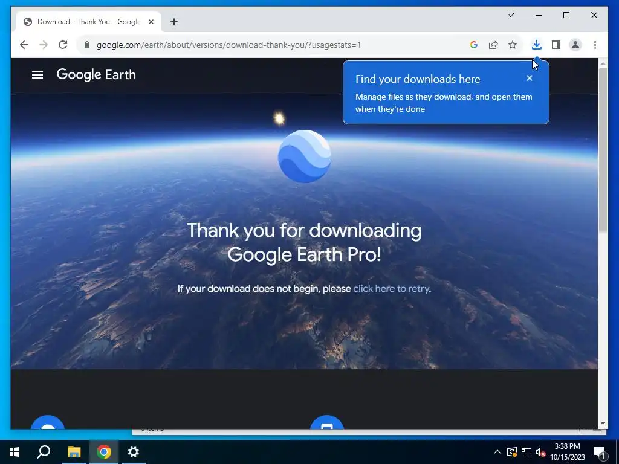Click the forward navigation arrow
Image resolution: width=619 pixels, height=464 pixels.
pos(44,45)
